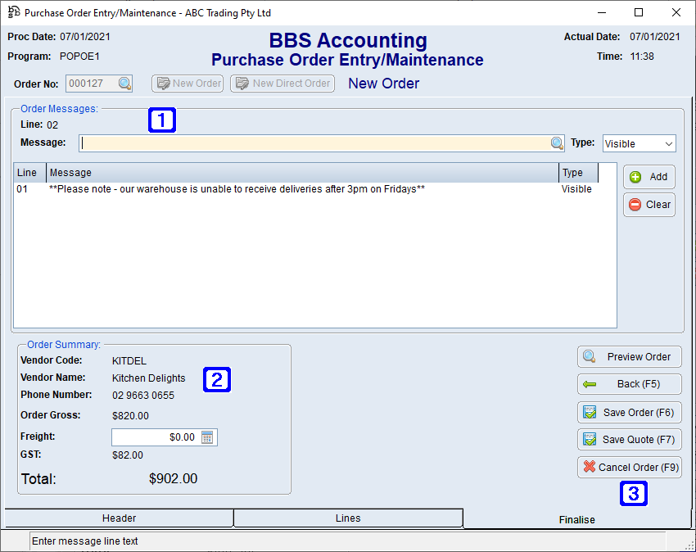
Task: Switch to the Header tab
Action: (119, 518)
